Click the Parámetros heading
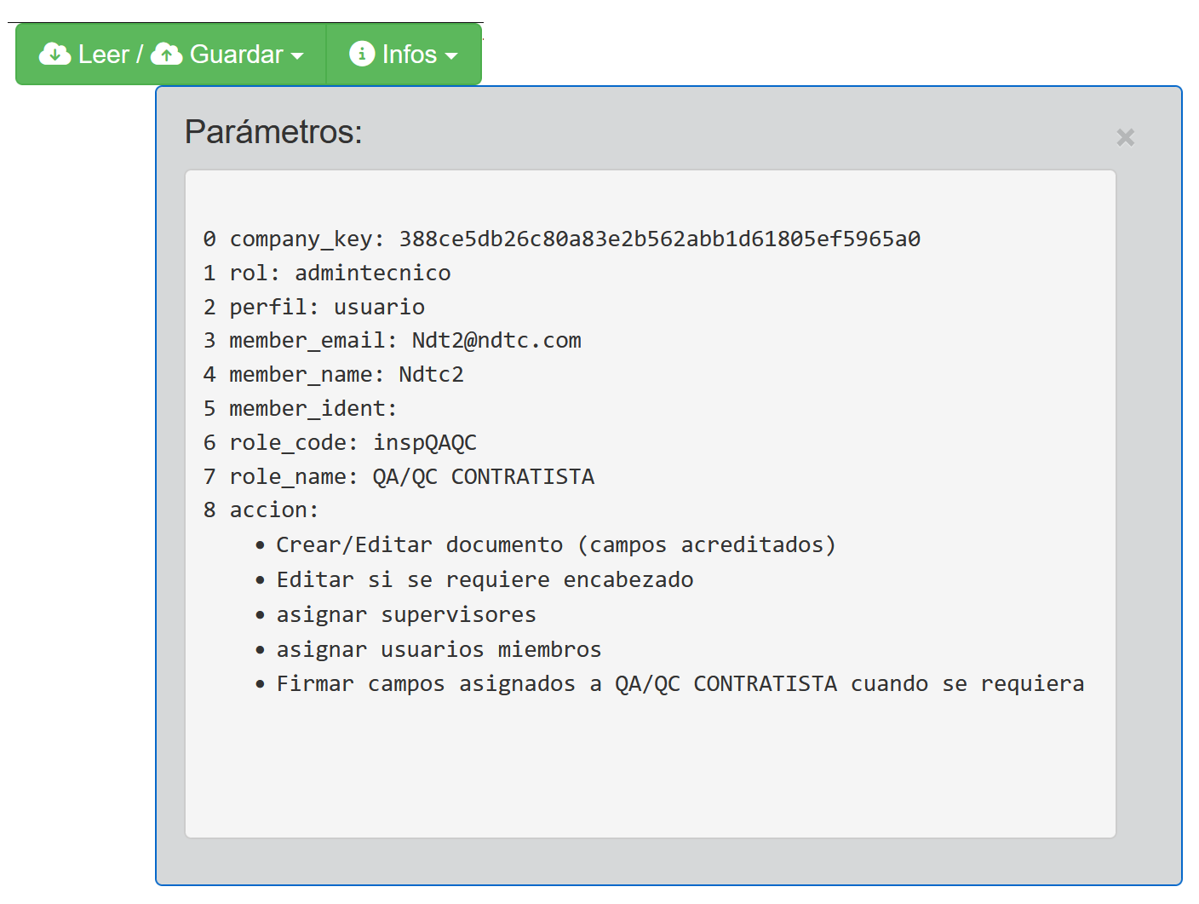This screenshot has height=904, width=1199. pyautogui.click(x=273, y=132)
